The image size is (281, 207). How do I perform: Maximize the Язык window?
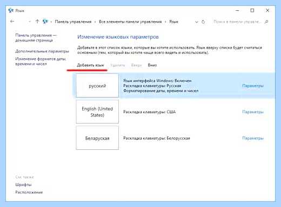coord(252,11)
